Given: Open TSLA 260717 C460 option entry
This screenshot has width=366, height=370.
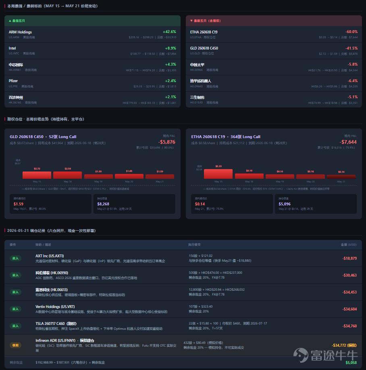Looking at the screenshot, I should pyautogui.click(x=56, y=324).
